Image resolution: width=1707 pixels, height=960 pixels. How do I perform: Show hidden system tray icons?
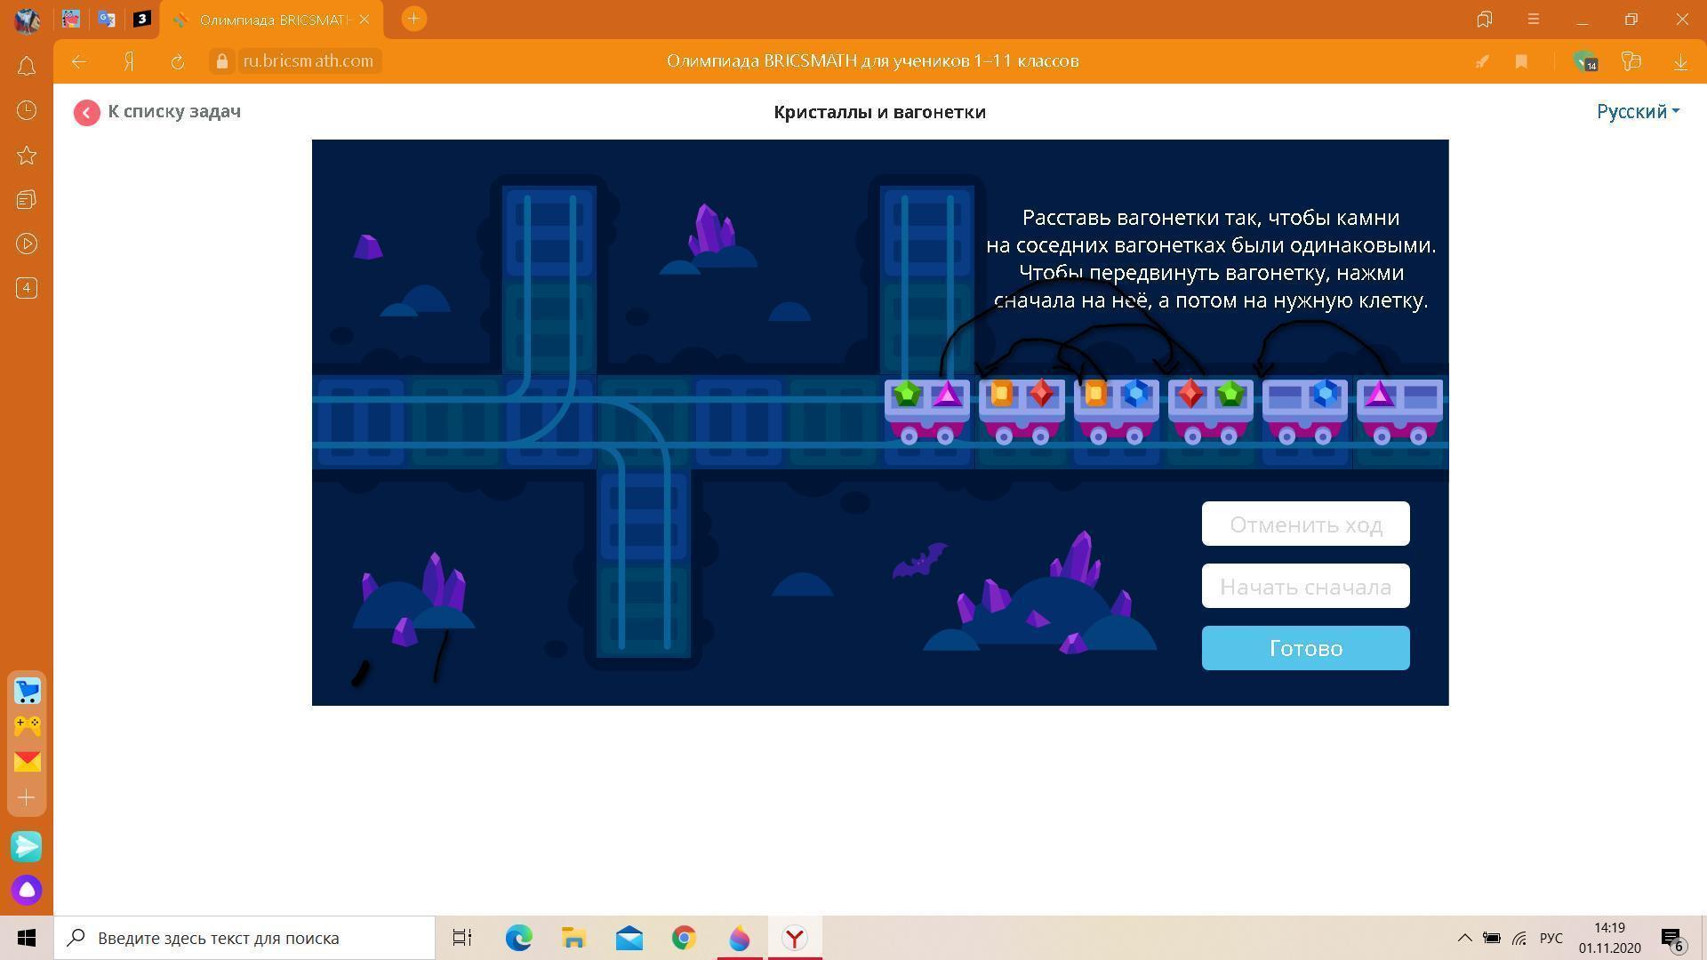point(1464,938)
